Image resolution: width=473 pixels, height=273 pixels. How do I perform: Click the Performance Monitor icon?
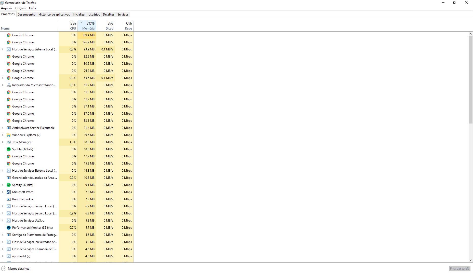(x=9, y=228)
